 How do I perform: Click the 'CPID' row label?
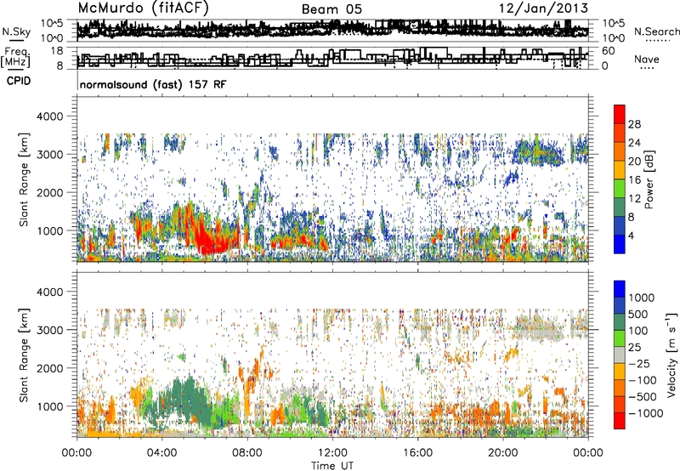(19, 81)
